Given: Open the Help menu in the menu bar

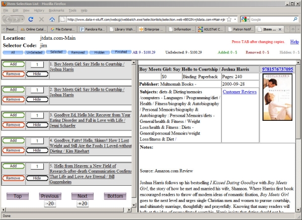Looking at the screenshot, I should (x=84, y=11).
